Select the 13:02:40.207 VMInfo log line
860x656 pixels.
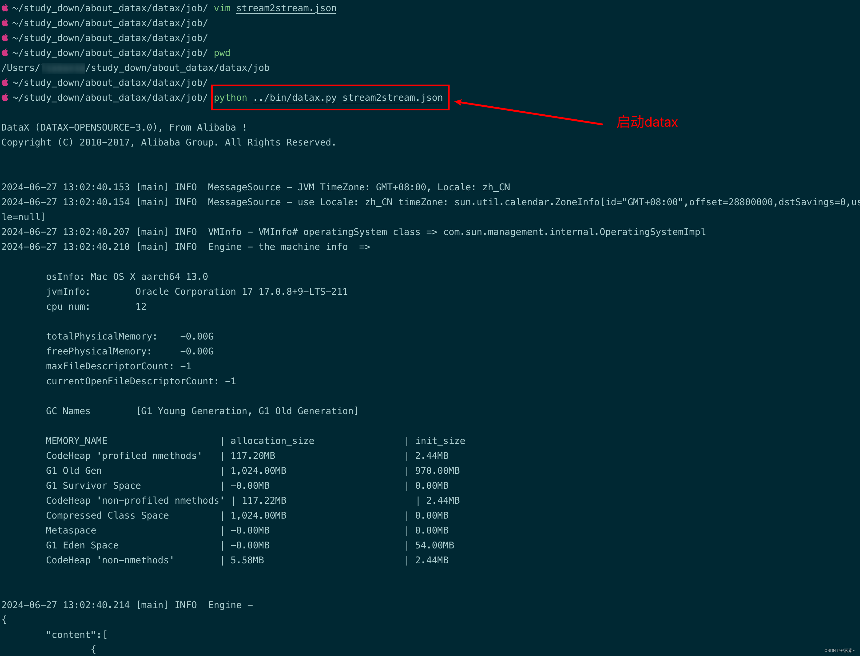click(x=354, y=232)
